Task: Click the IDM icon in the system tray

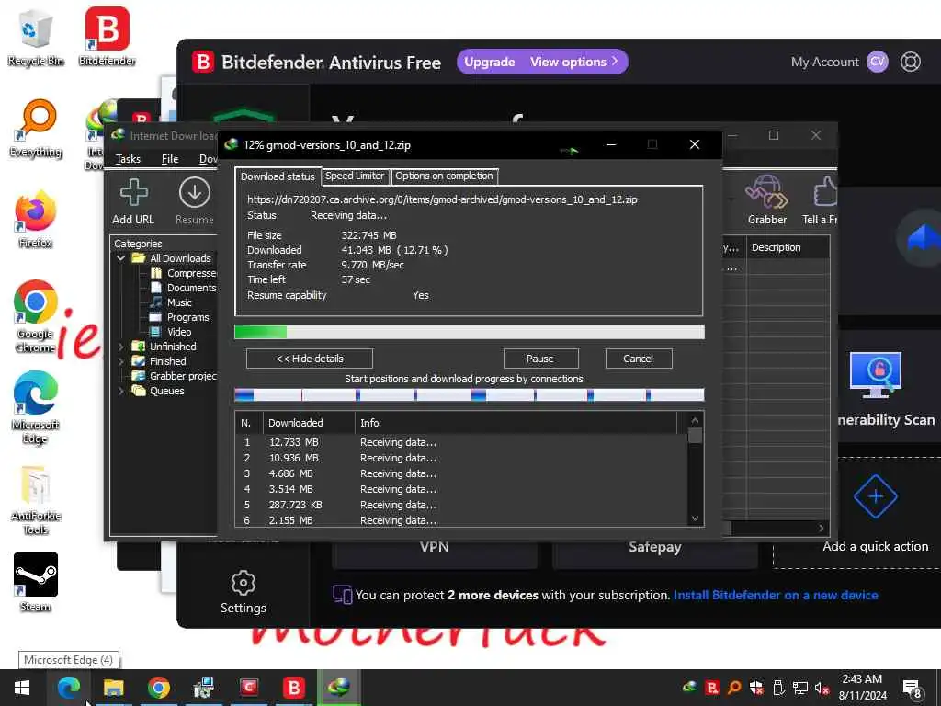Action: (x=689, y=687)
